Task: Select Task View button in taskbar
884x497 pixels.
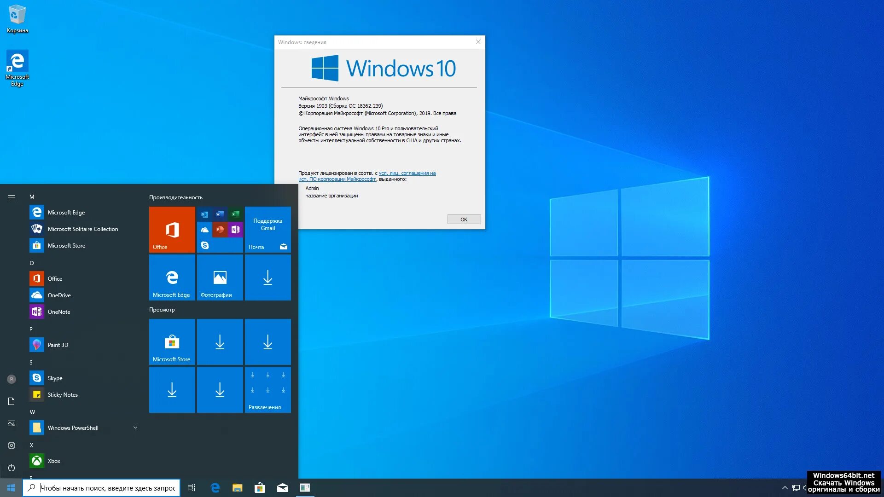Action: coord(192,487)
